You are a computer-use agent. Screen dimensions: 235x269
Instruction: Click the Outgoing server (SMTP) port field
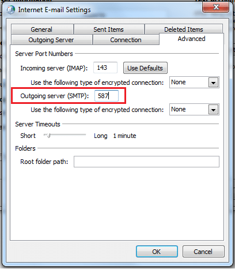107,96
